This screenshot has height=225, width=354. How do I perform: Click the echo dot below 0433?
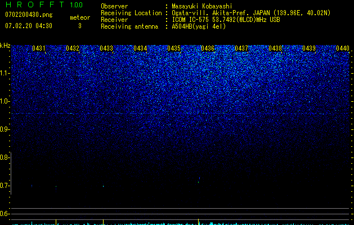tap(103, 186)
